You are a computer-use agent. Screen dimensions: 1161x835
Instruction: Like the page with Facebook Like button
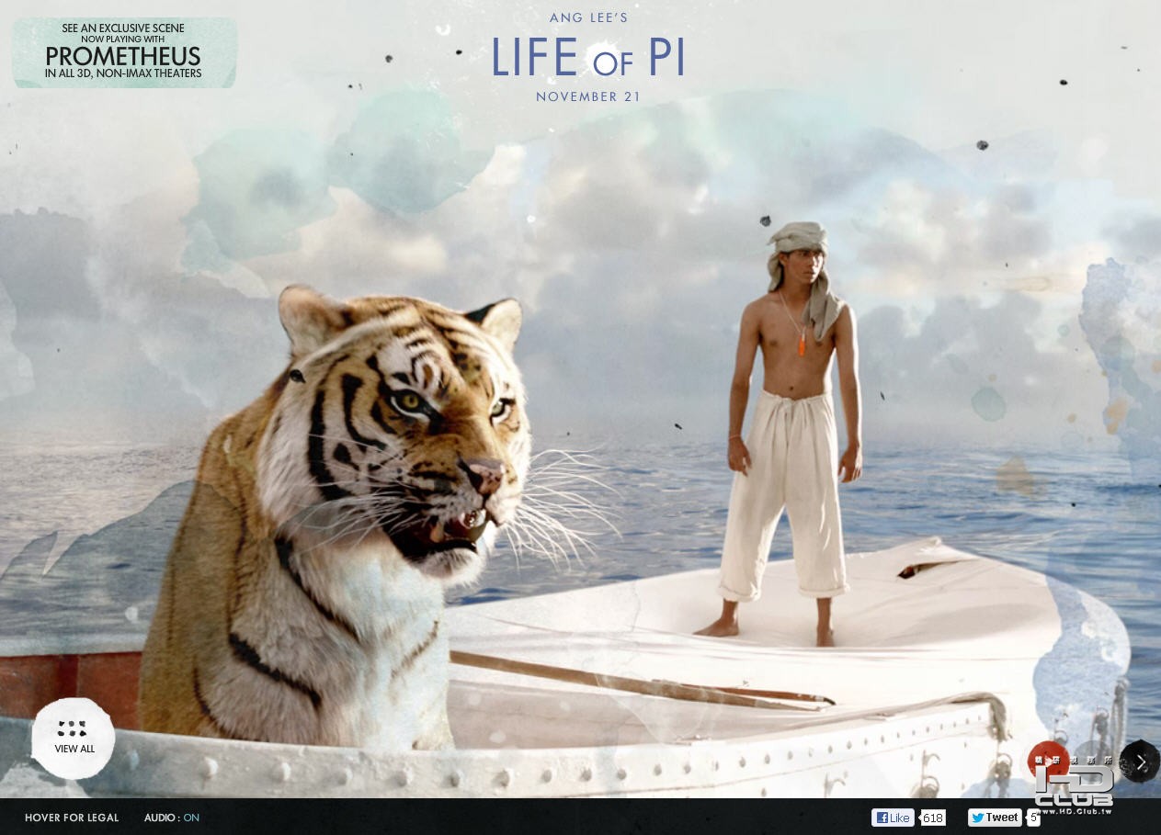coord(893,818)
